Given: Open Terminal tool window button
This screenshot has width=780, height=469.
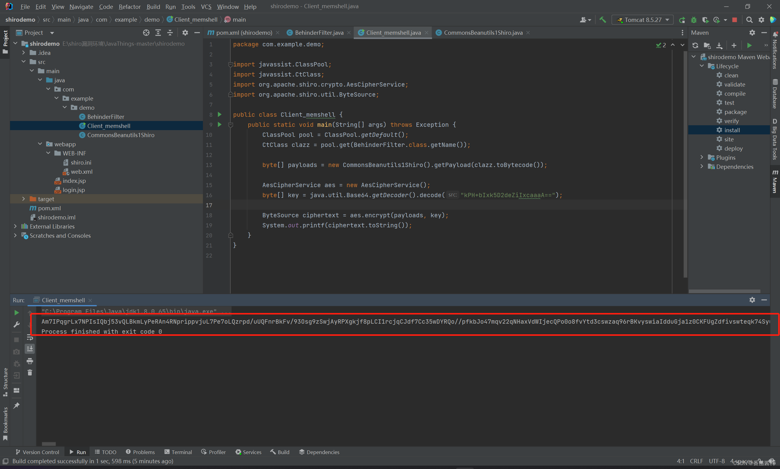Looking at the screenshot, I should (178, 452).
